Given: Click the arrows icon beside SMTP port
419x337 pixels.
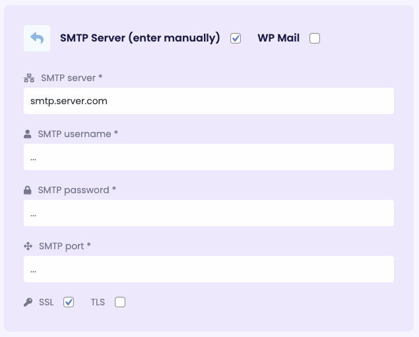Looking at the screenshot, I should pos(28,246).
